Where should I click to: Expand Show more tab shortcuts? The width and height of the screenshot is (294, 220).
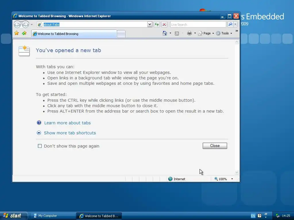(39, 133)
